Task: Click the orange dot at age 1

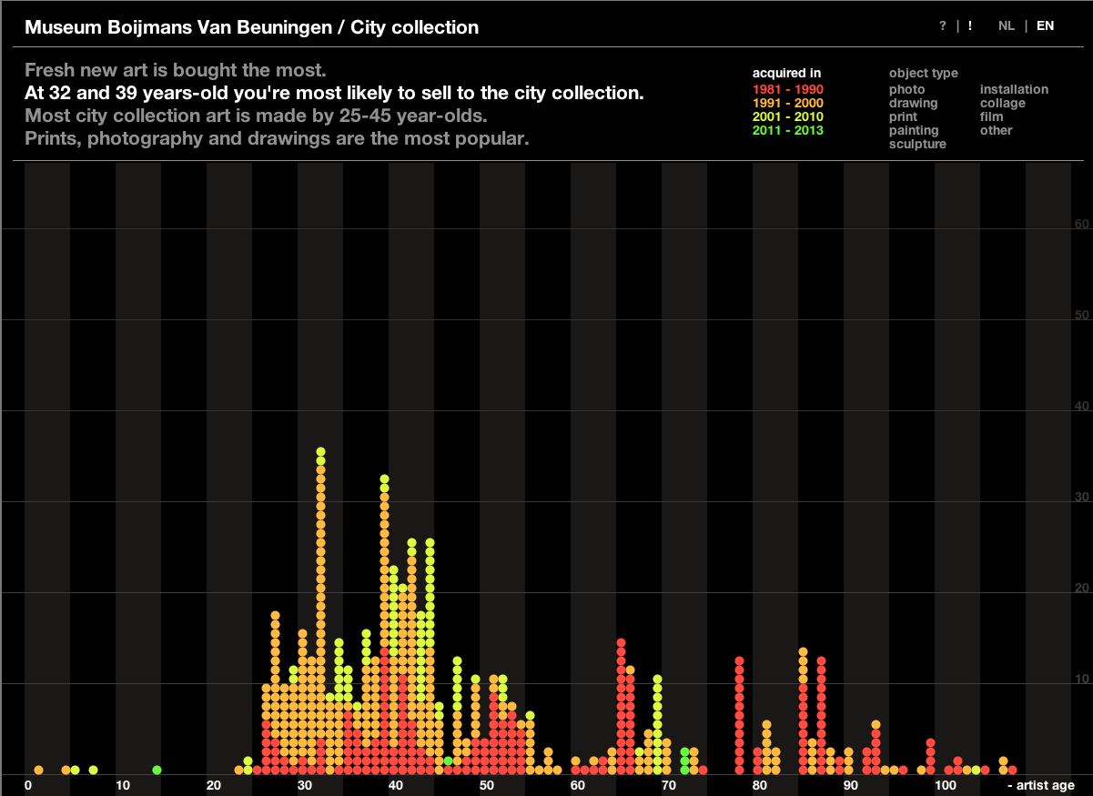Action: tap(38, 770)
